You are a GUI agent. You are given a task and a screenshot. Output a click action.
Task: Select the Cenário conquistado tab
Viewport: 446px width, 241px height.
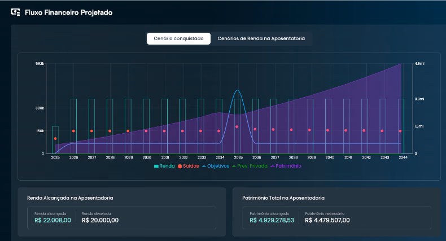178,38
